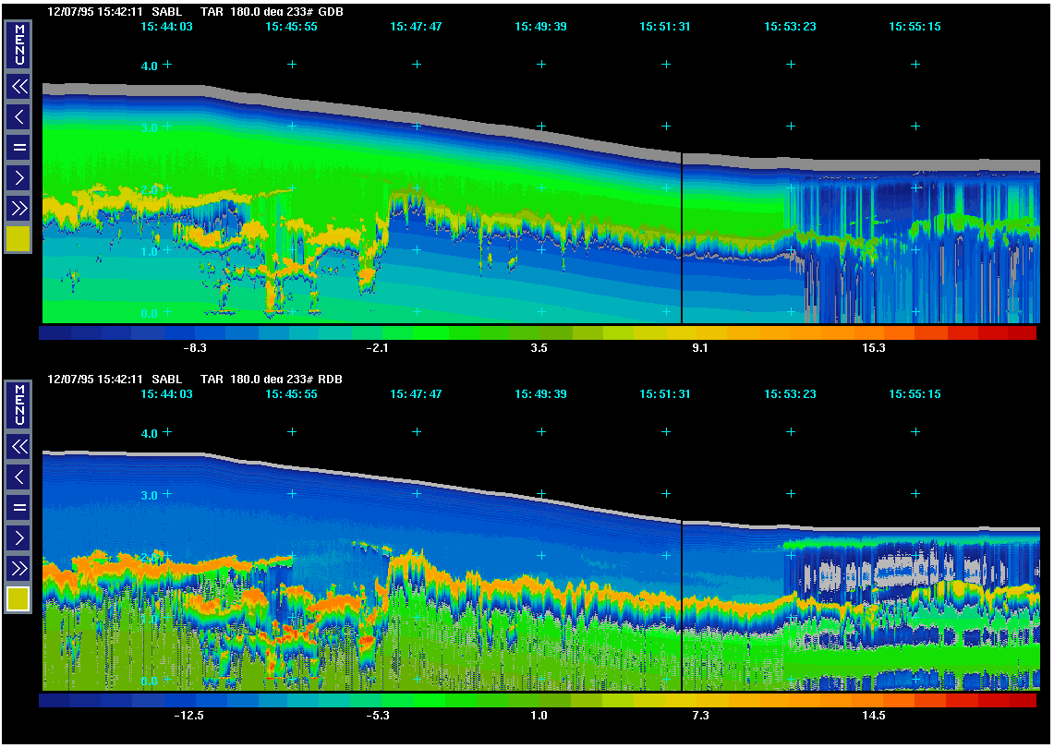
Task: Click double-left rewind arrow in bottom RDB panel
Action: 18,447
